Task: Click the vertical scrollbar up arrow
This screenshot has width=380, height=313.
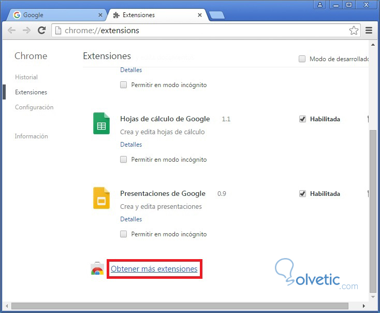Action: tap(373, 45)
